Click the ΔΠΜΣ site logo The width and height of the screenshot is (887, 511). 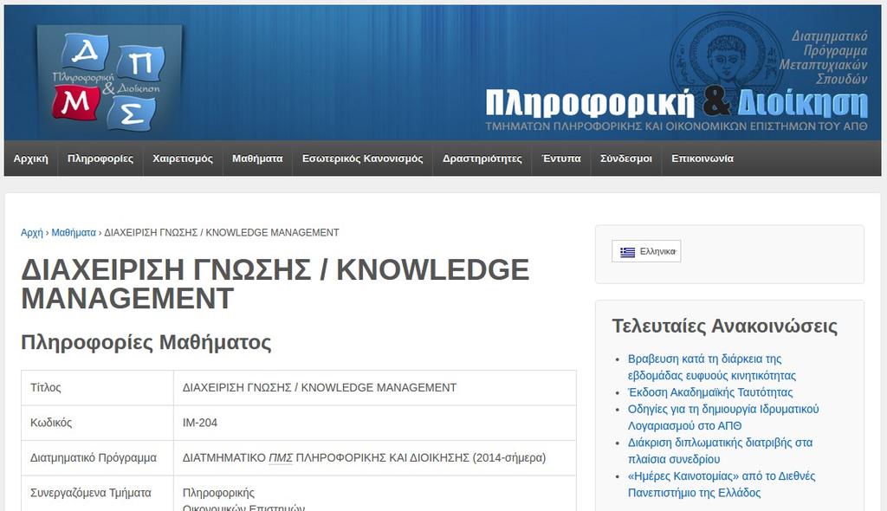click(109, 80)
